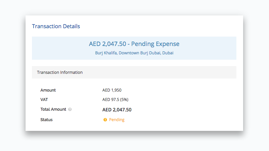Click the VAT field label
Screen dimensions: 269x151
pyautogui.click(x=44, y=100)
